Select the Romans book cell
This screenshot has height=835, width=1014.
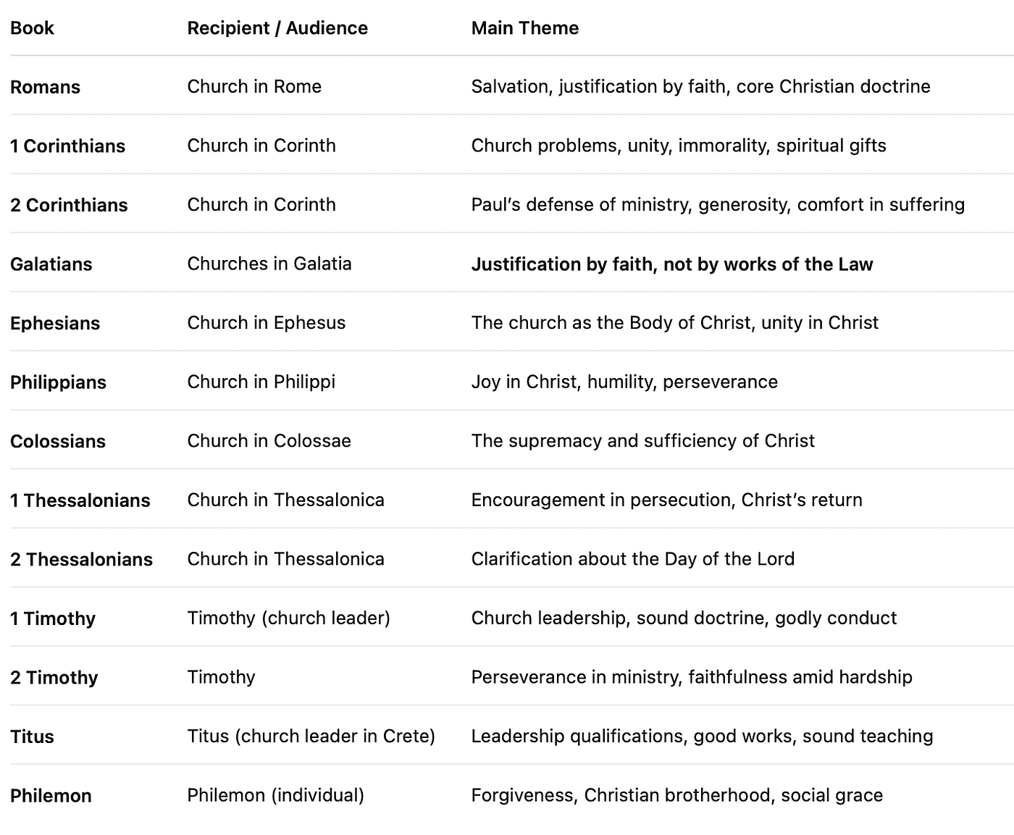click(45, 87)
